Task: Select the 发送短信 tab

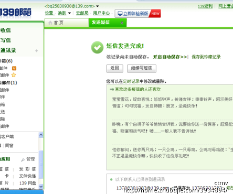Action: 108,23
